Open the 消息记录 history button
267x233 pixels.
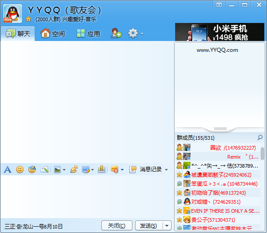(x=151, y=169)
